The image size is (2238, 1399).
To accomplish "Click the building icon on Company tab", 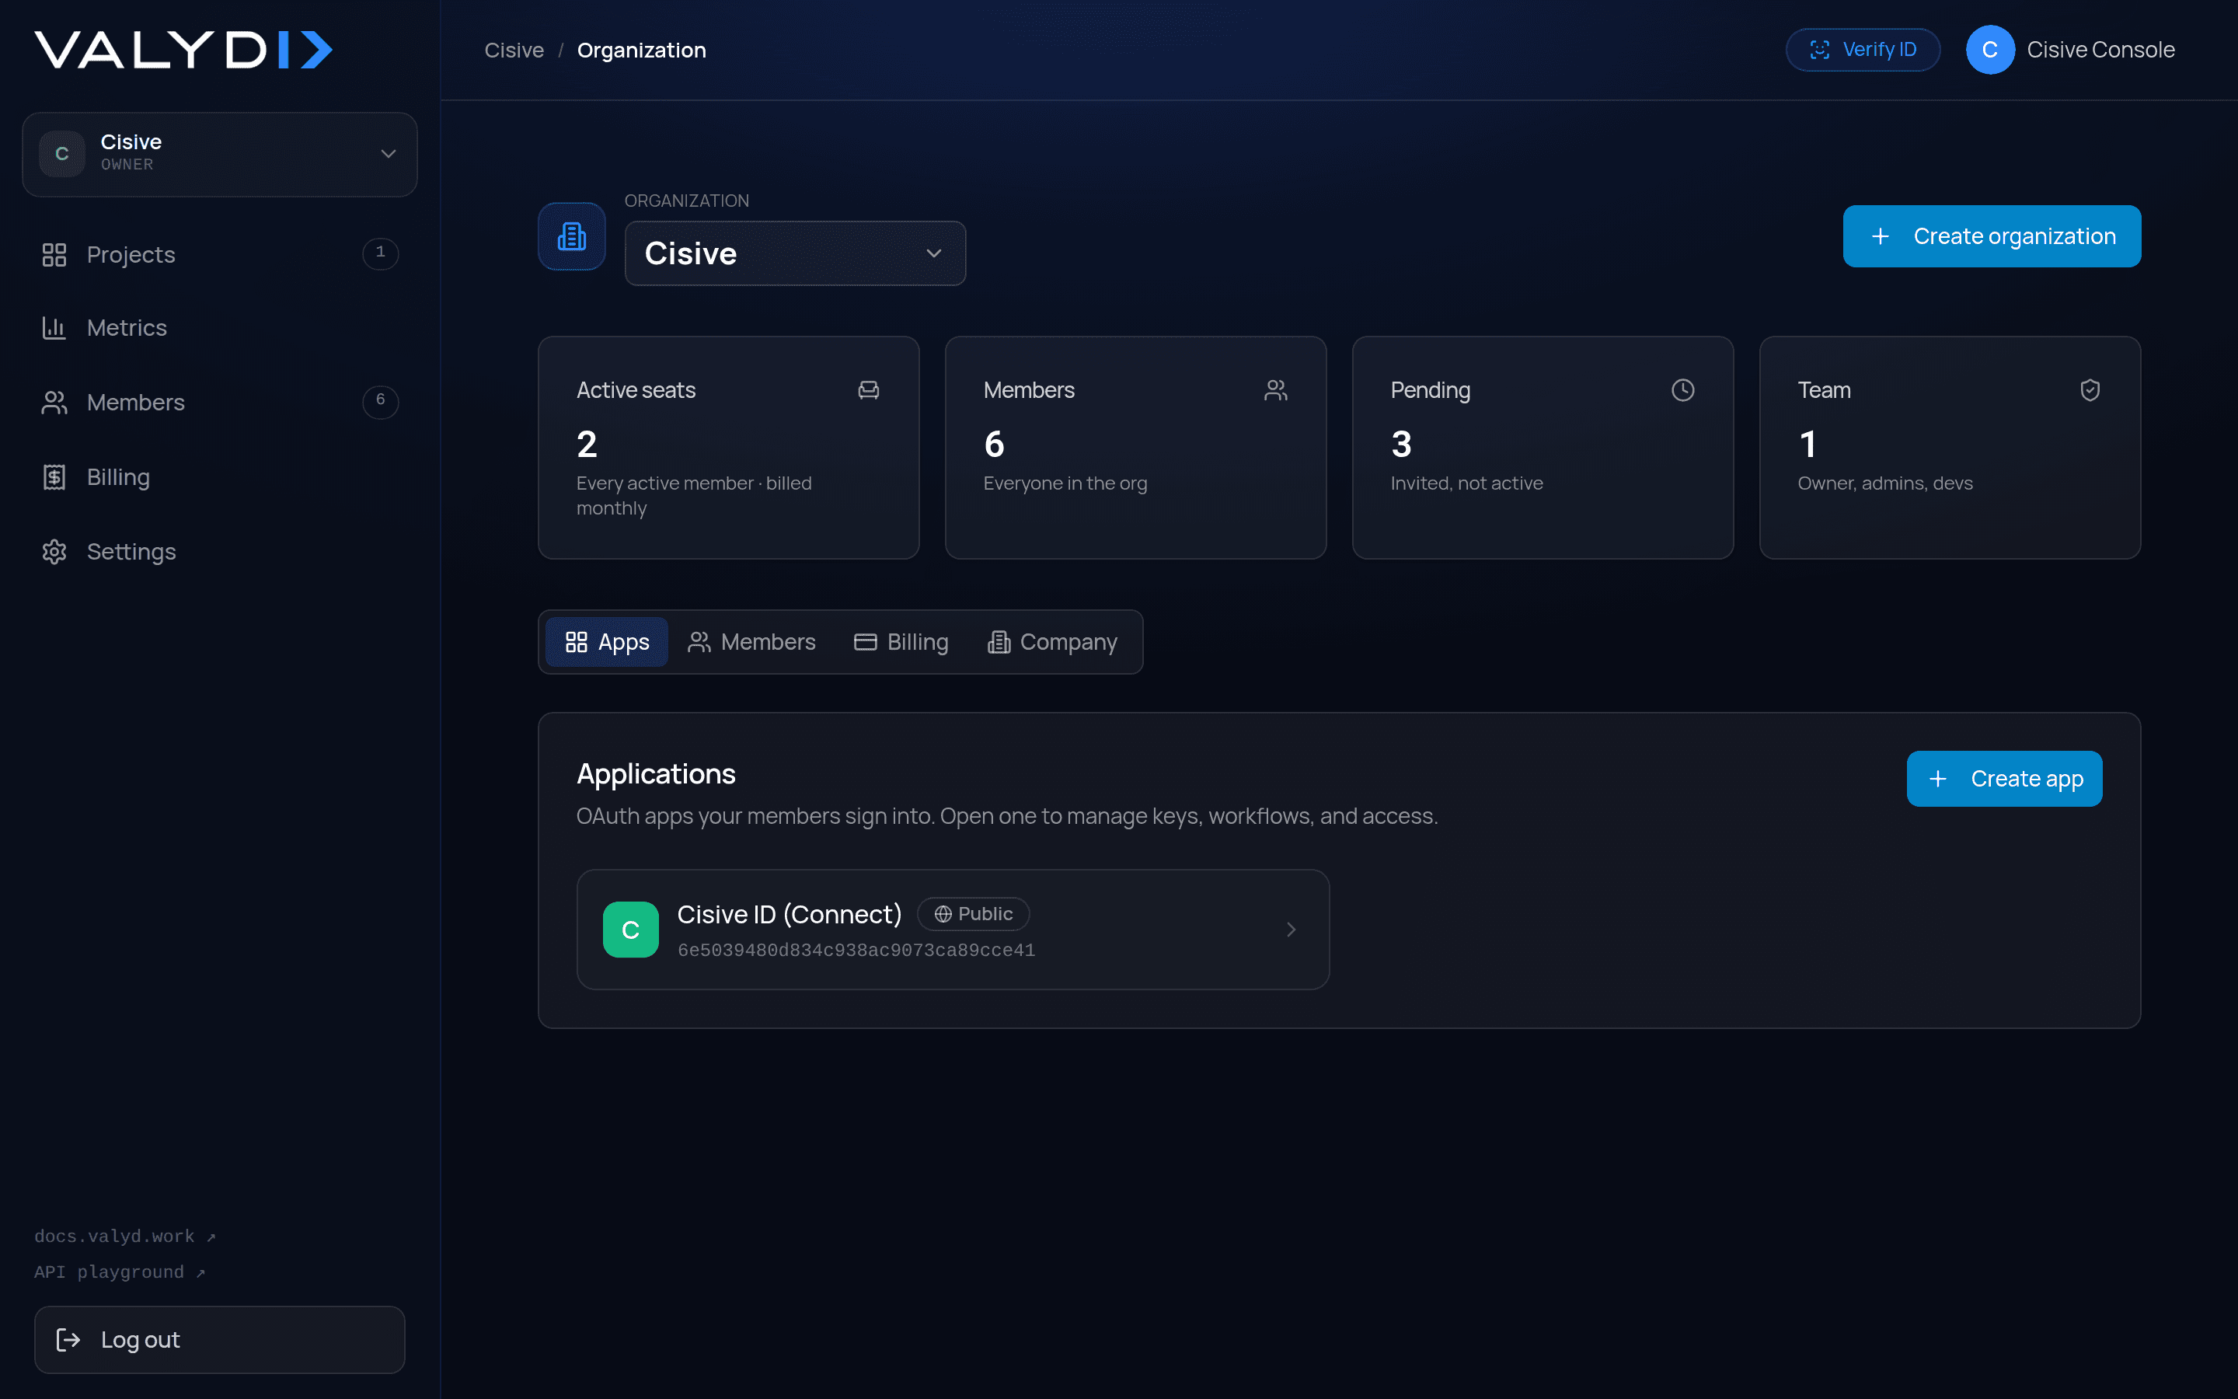I will pos(999,642).
